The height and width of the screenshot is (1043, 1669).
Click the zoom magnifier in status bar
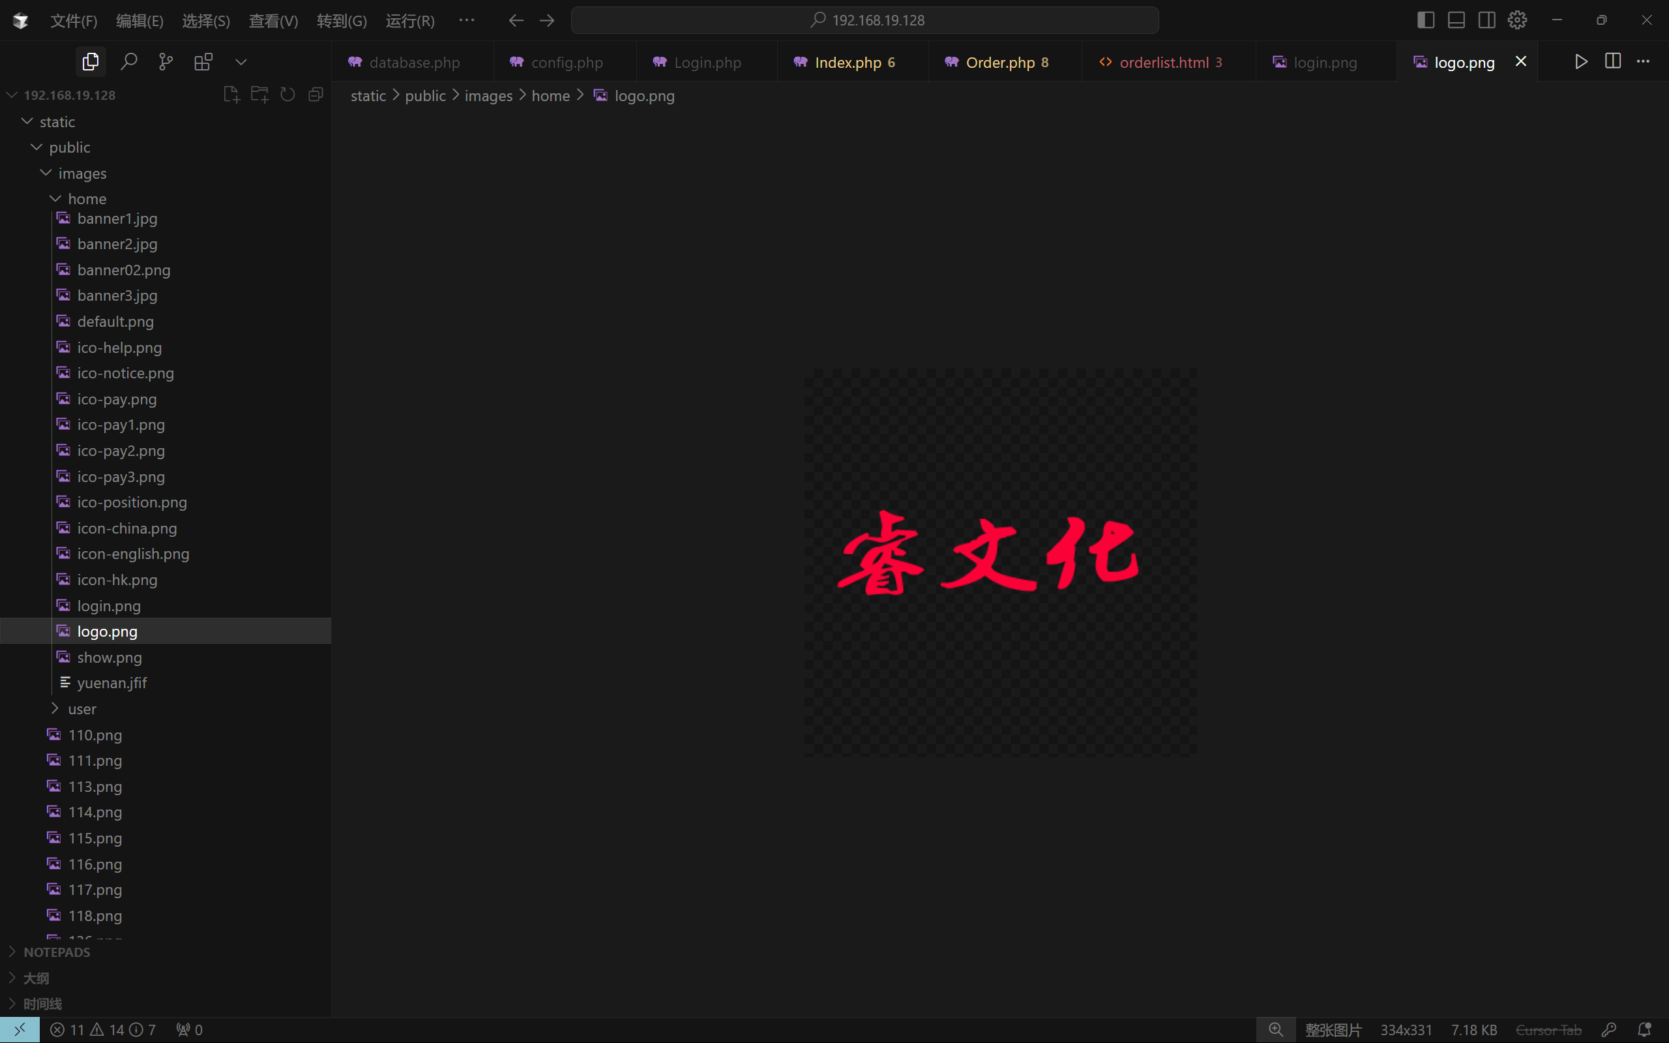tap(1276, 1030)
